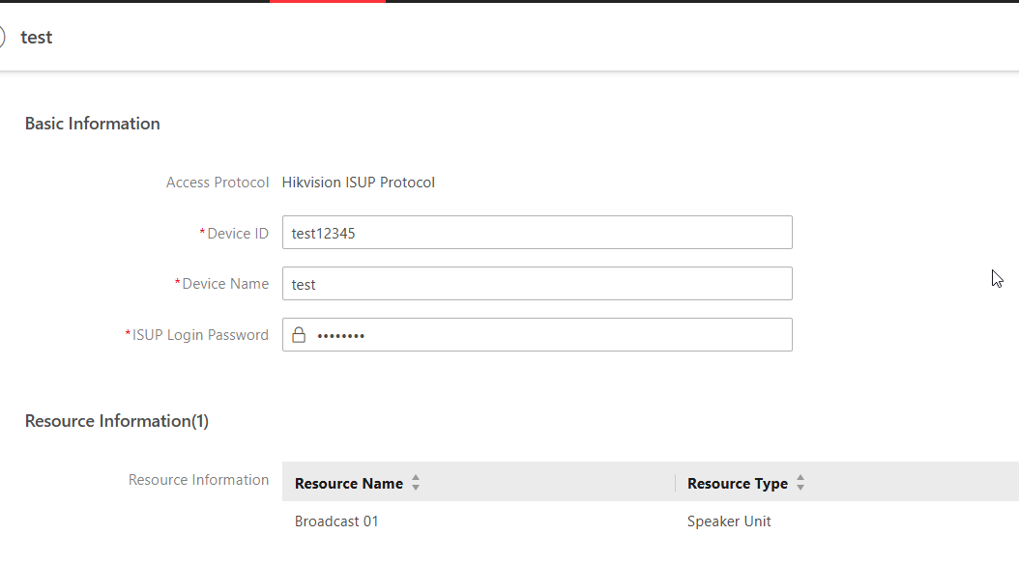Screen dimensions: 1019x563
Task: Click the sort arrows next to Resource Type
Action: [x=801, y=483]
